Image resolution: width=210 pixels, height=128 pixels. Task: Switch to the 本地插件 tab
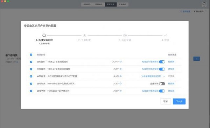(x=87, y=5)
